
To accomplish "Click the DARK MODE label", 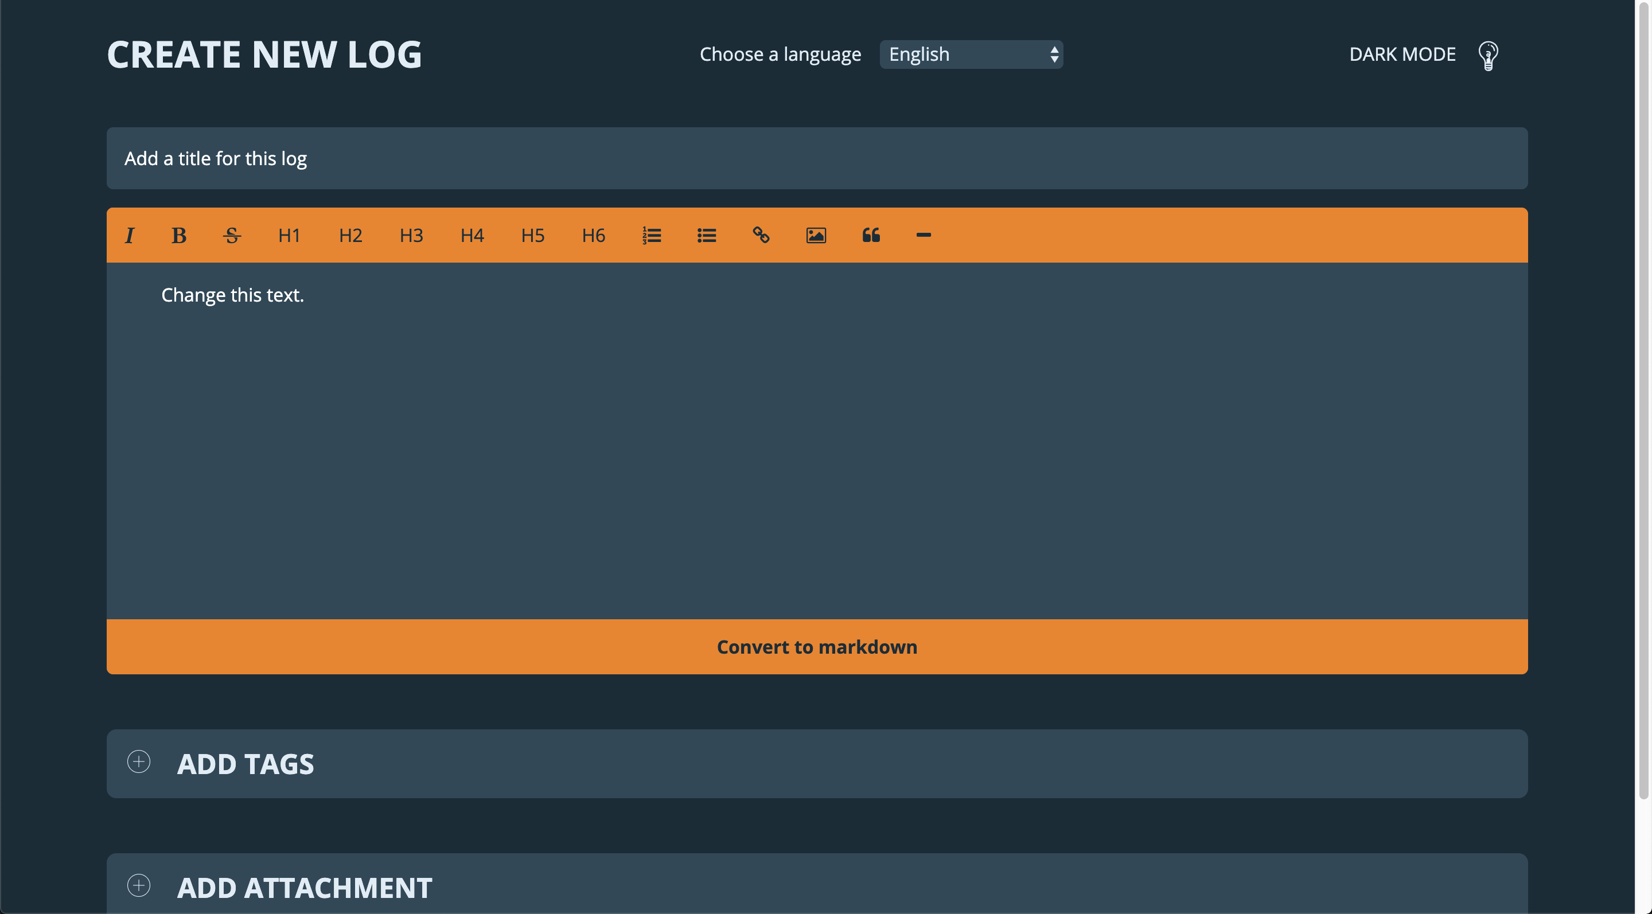I will pyautogui.click(x=1402, y=54).
